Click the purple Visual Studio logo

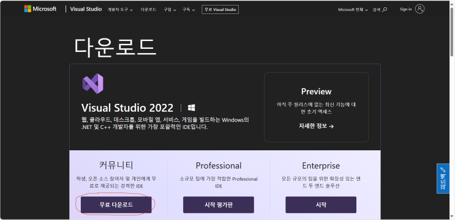93,83
